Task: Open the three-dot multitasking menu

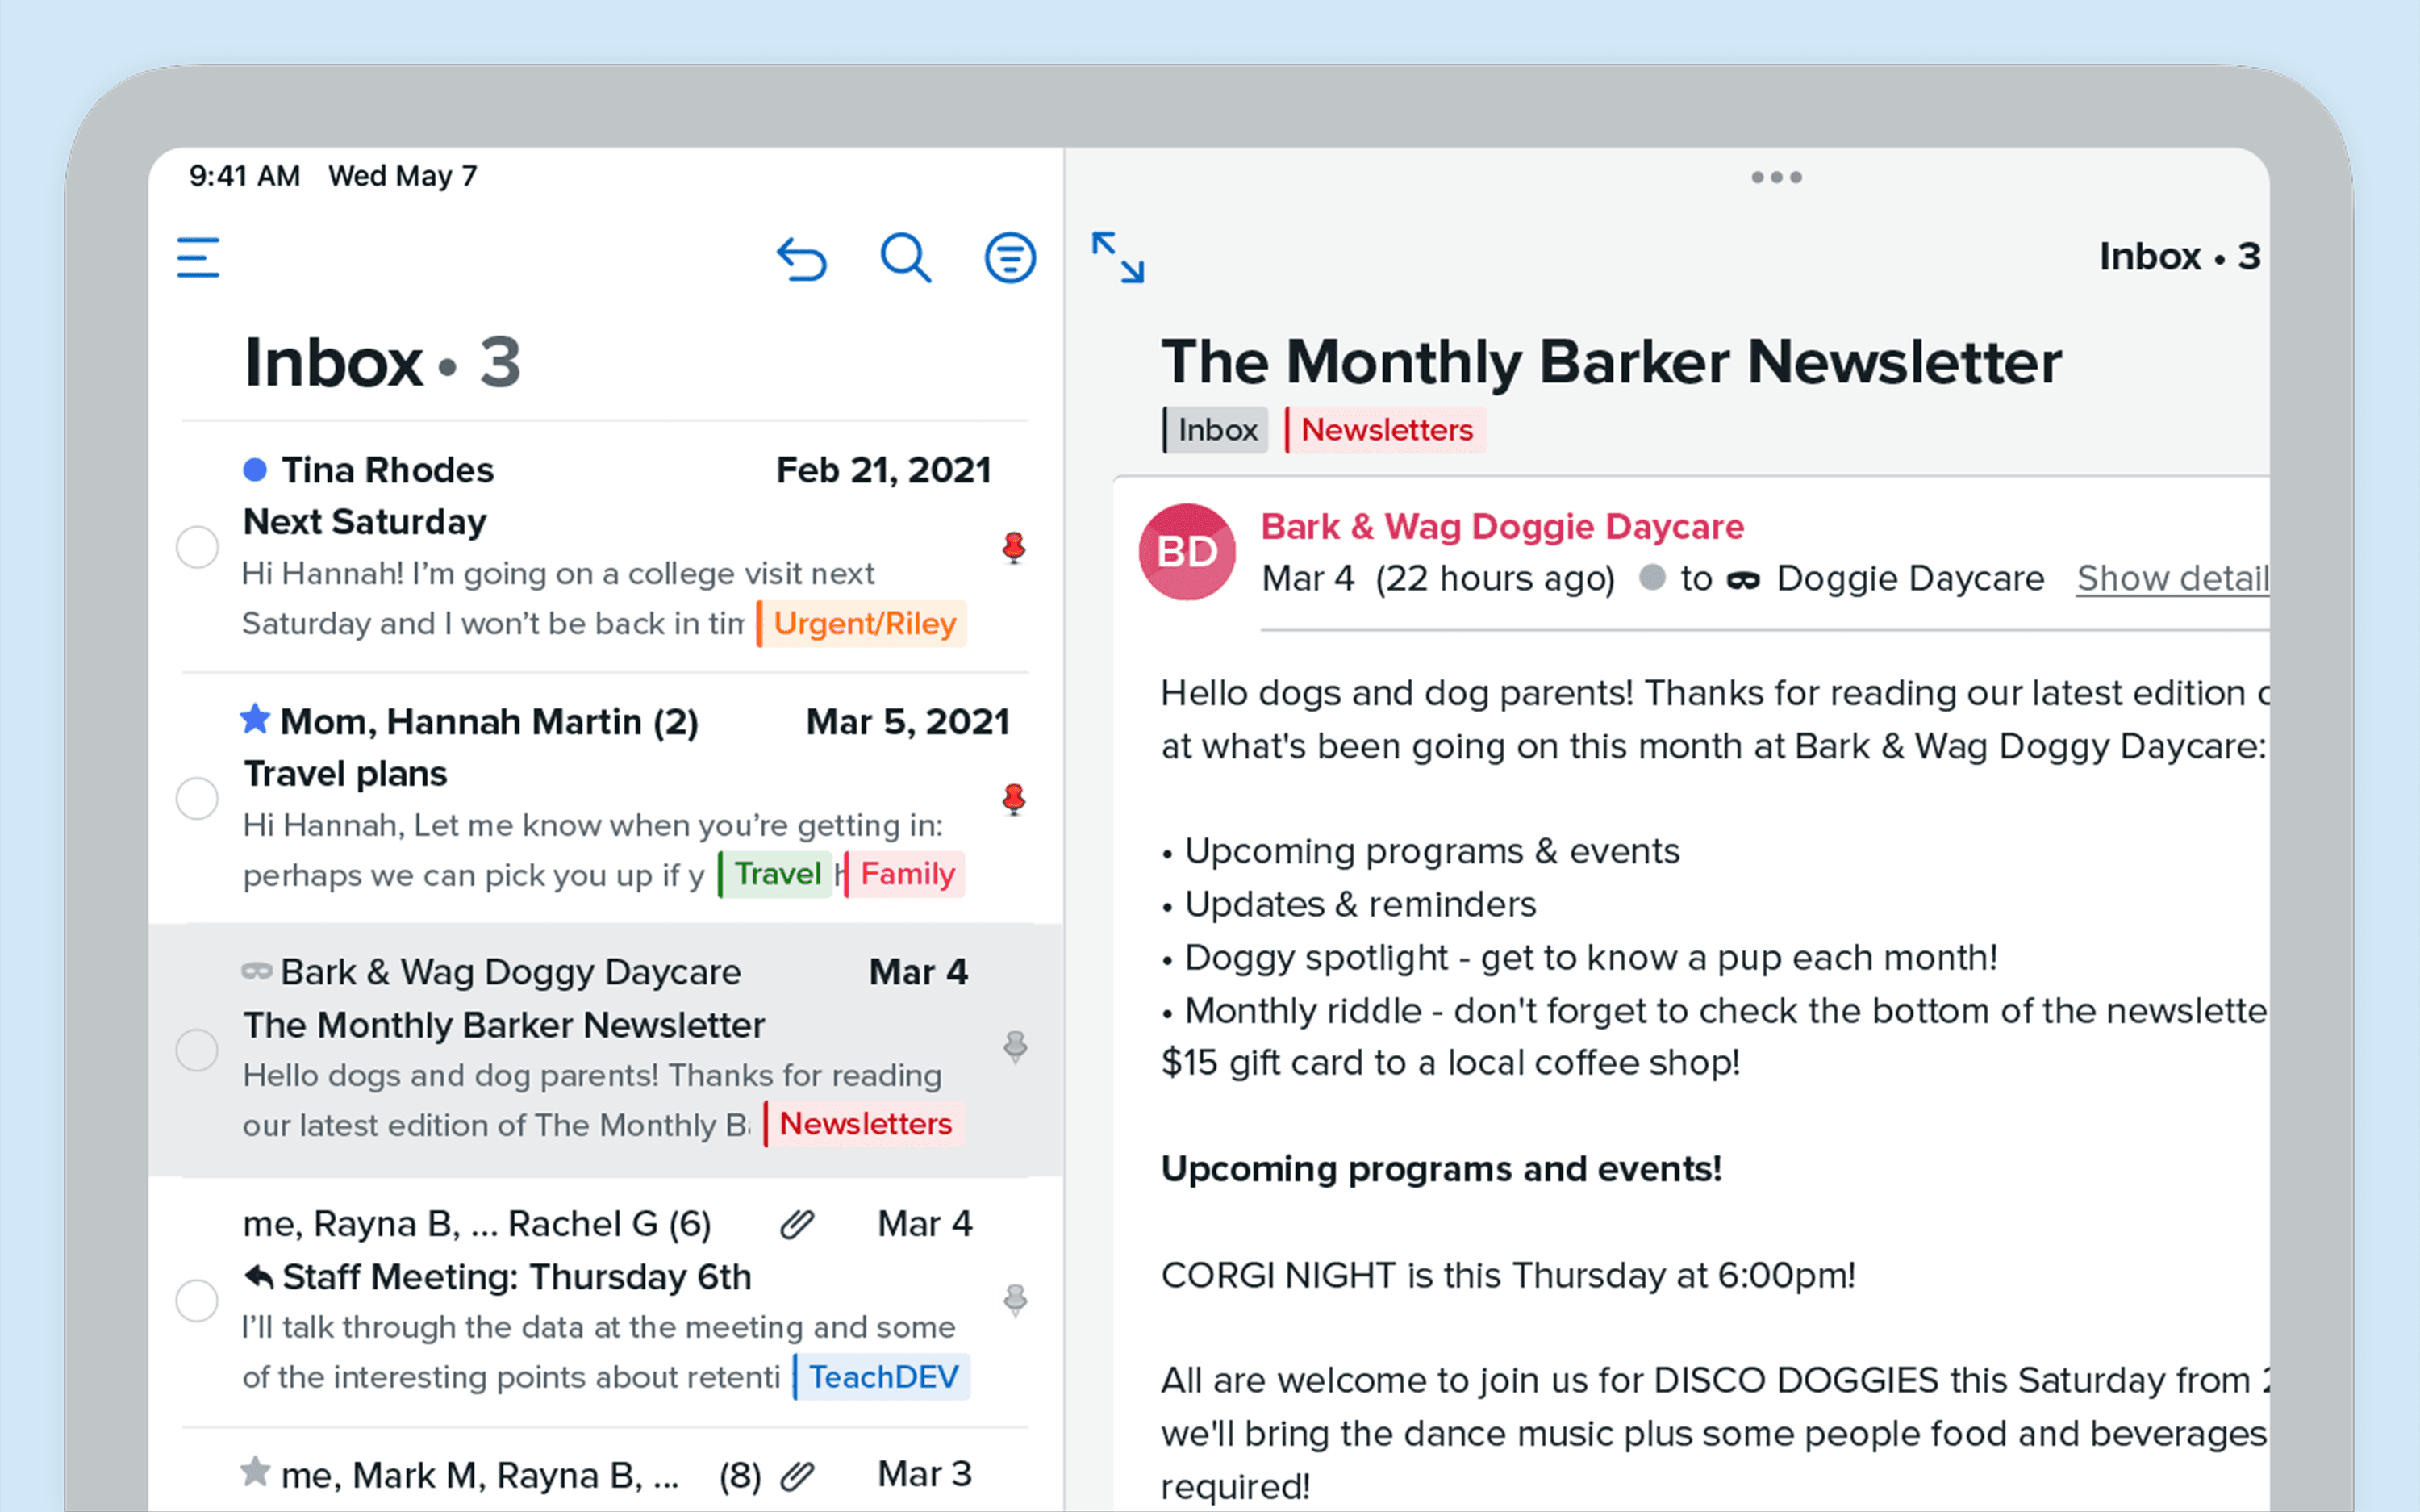Action: point(1776,178)
